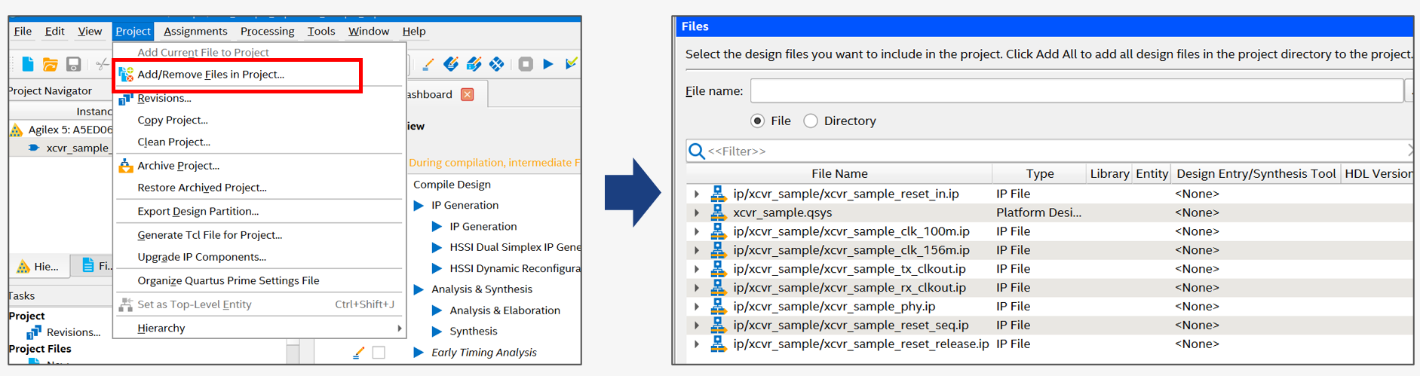Screen dimensions: 1420x376
Task: Open the Assignments menu
Action: (x=195, y=31)
